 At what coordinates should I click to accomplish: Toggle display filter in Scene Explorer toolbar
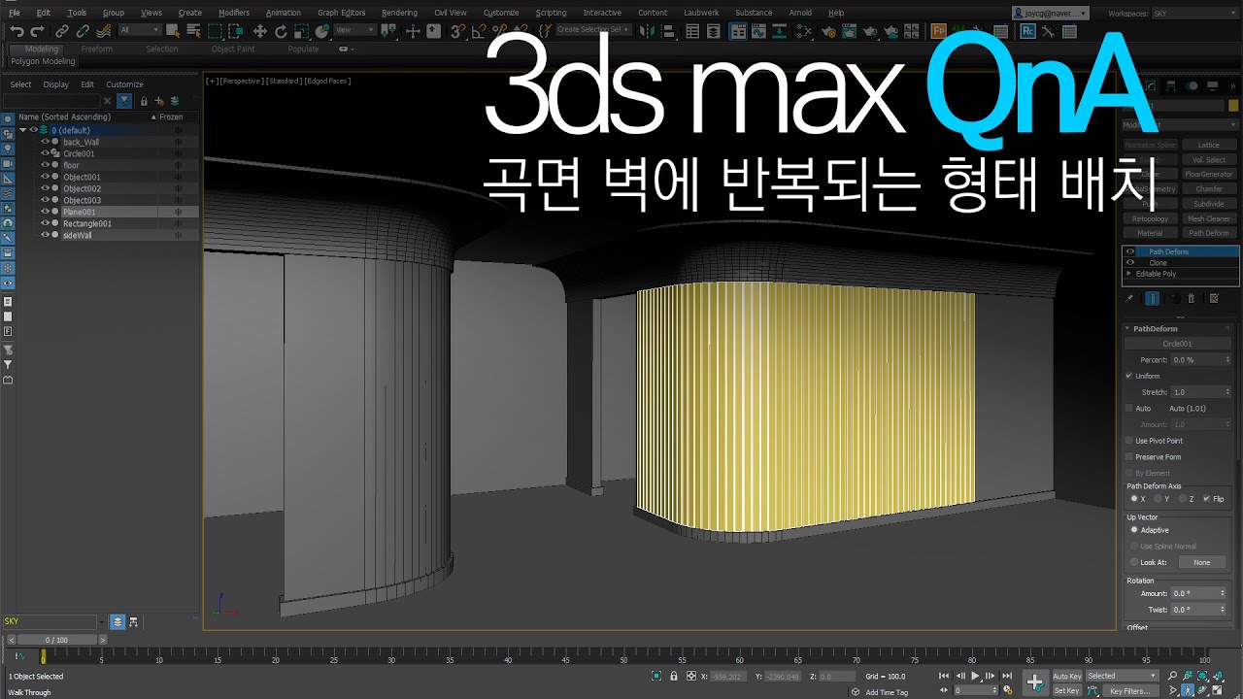[124, 101]
